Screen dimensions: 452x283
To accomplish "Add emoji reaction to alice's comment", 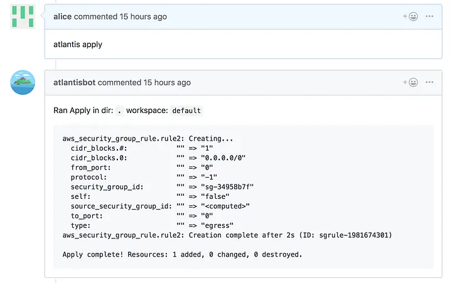I will pyautogui.click(x=410, y=16).
